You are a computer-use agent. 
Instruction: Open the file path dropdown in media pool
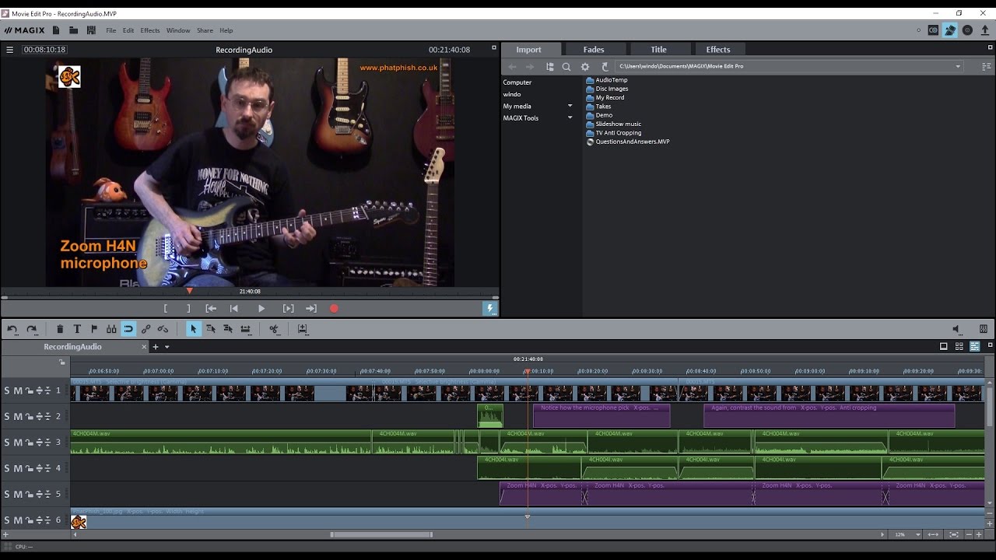(x=958, y=67)
